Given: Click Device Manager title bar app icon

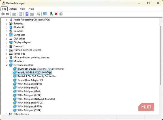Looking at the screenshot, I should (x=3, y=3).
